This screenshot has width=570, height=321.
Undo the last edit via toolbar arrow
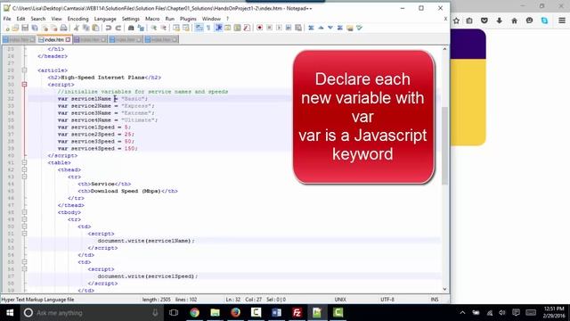109,28
